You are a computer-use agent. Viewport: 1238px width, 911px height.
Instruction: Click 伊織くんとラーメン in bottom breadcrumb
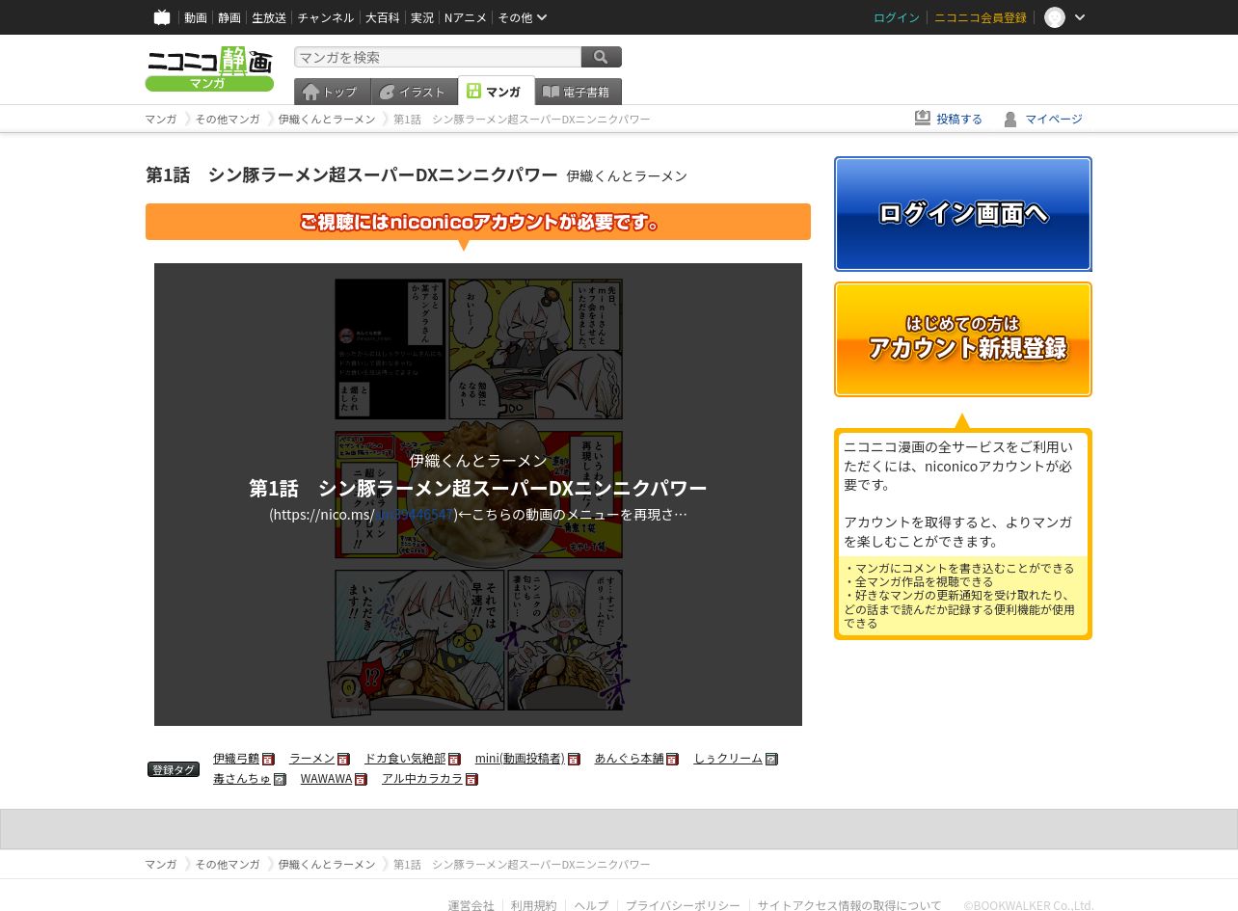tap(327, 864)
